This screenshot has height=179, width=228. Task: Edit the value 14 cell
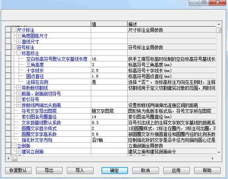click(x=109, y=117)
